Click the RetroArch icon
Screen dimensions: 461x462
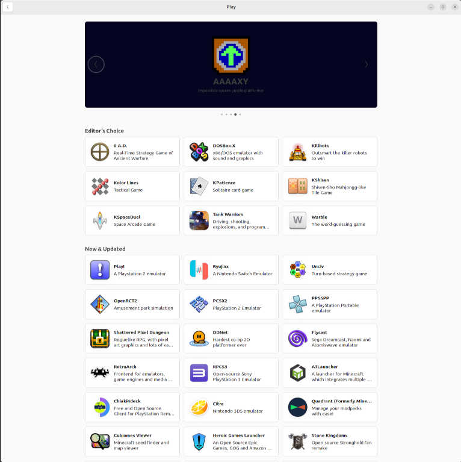100,373
